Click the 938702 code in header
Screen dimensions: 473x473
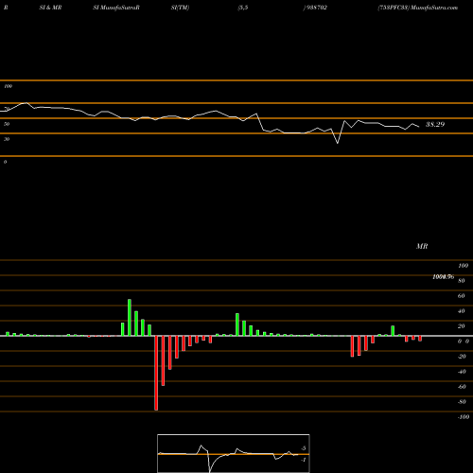[x=316, y=8]
